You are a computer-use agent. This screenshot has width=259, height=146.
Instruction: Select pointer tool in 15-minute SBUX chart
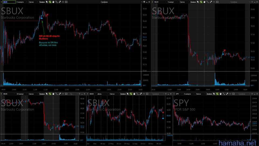(x=47, y=94)
